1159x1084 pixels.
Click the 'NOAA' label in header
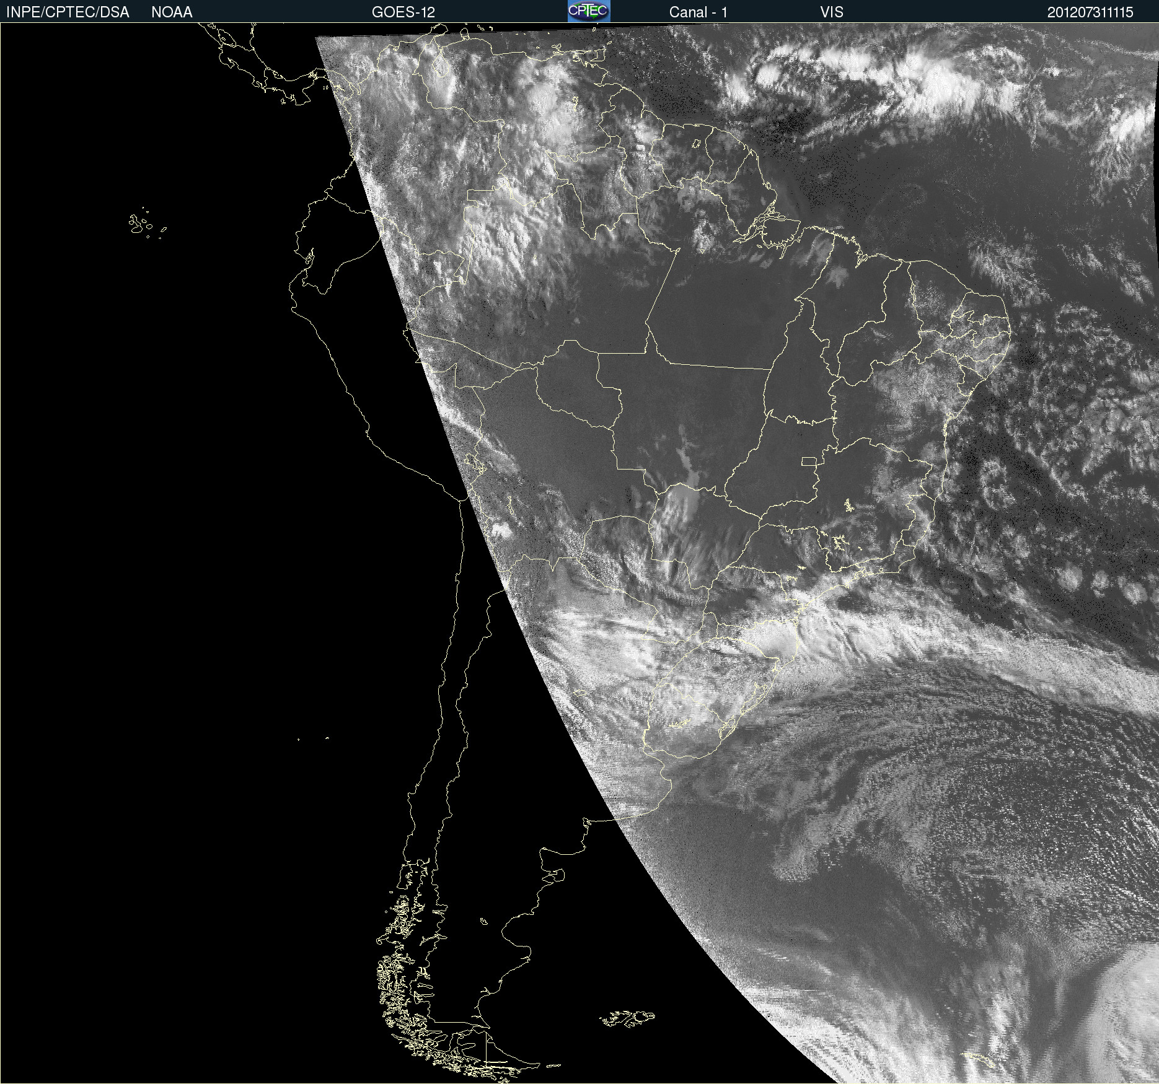(172, 12)
